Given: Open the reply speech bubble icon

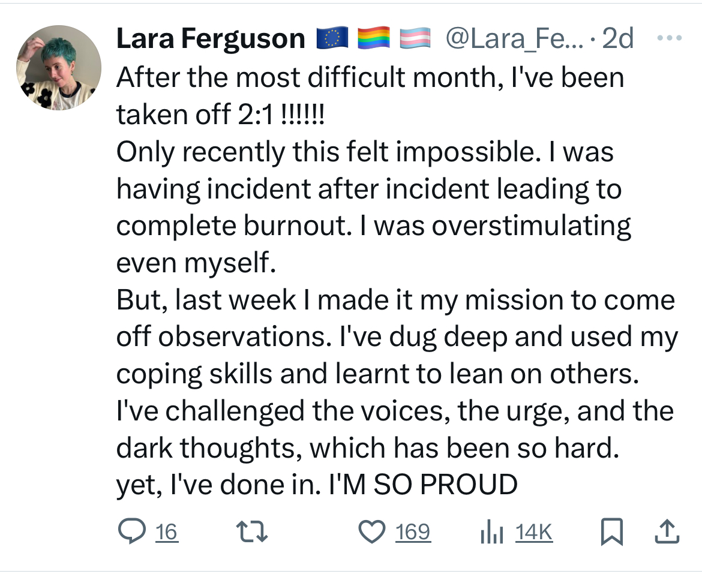Looking at the screenshot, I should tap(131, 531).
